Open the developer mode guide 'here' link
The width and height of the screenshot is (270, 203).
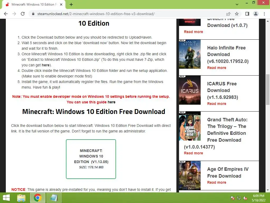(112, 102)
